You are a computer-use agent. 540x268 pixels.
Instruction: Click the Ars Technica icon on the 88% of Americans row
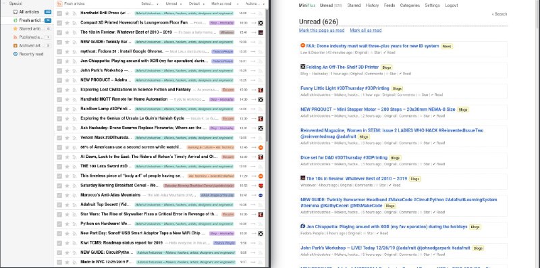261,147
